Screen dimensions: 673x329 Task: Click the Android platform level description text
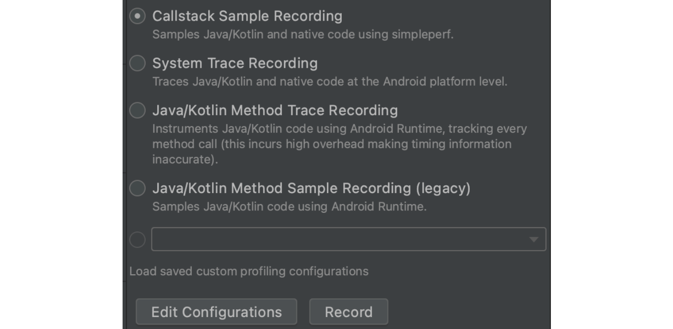(330, 82)
